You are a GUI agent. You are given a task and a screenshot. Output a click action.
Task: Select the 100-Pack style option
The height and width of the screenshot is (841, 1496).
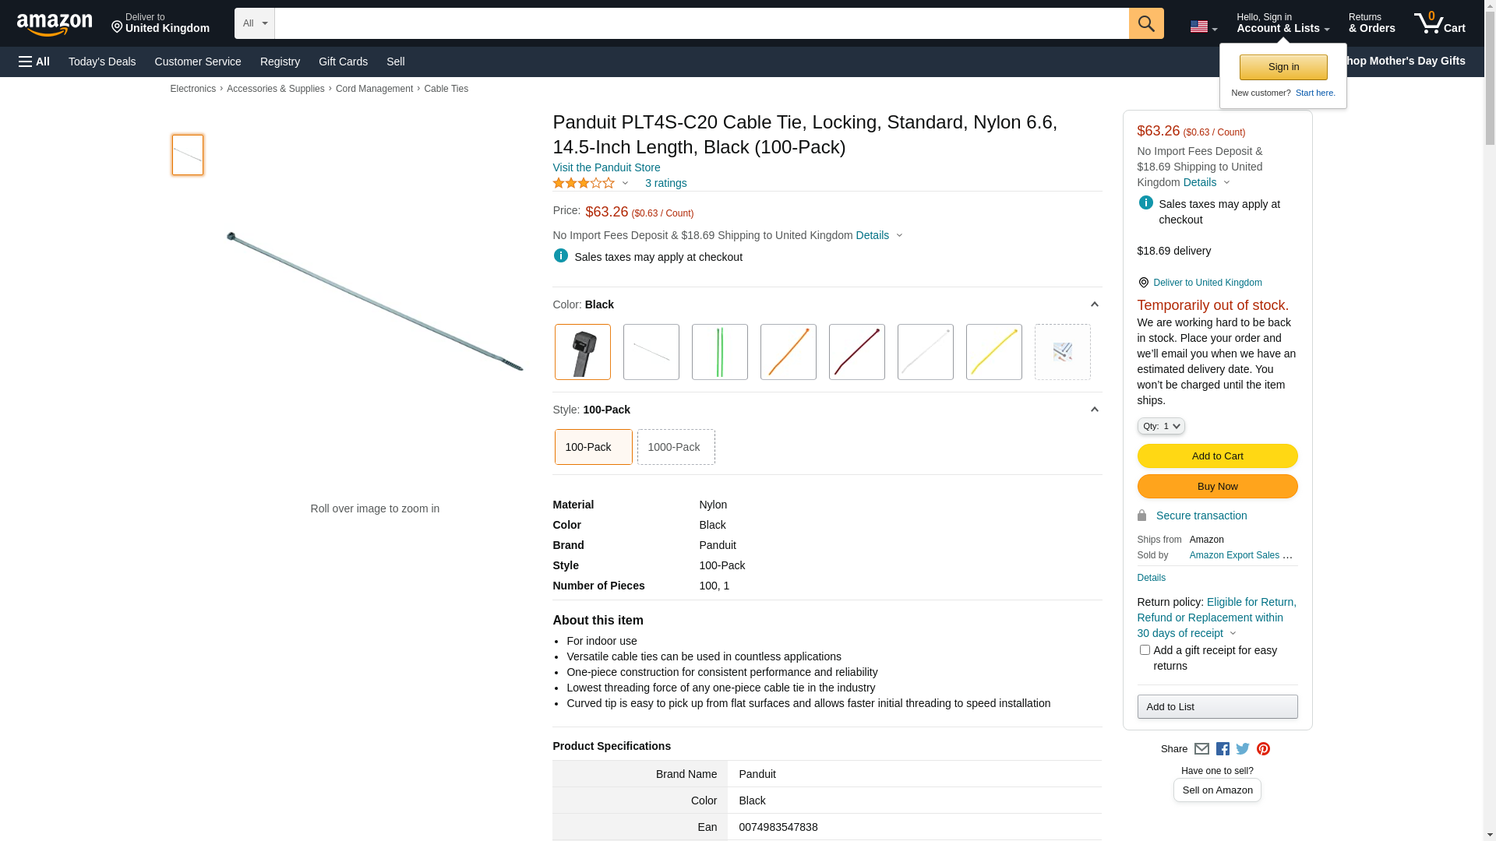(x=593, y=447)
